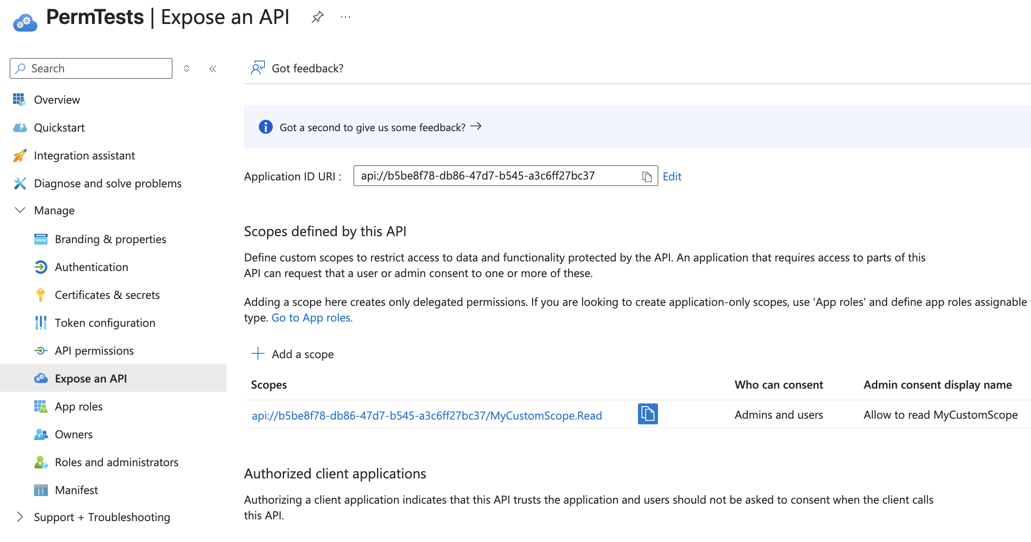1031x542 pixels.
Task: Edit the Application ID URI
Action: [x=672, y=176]
